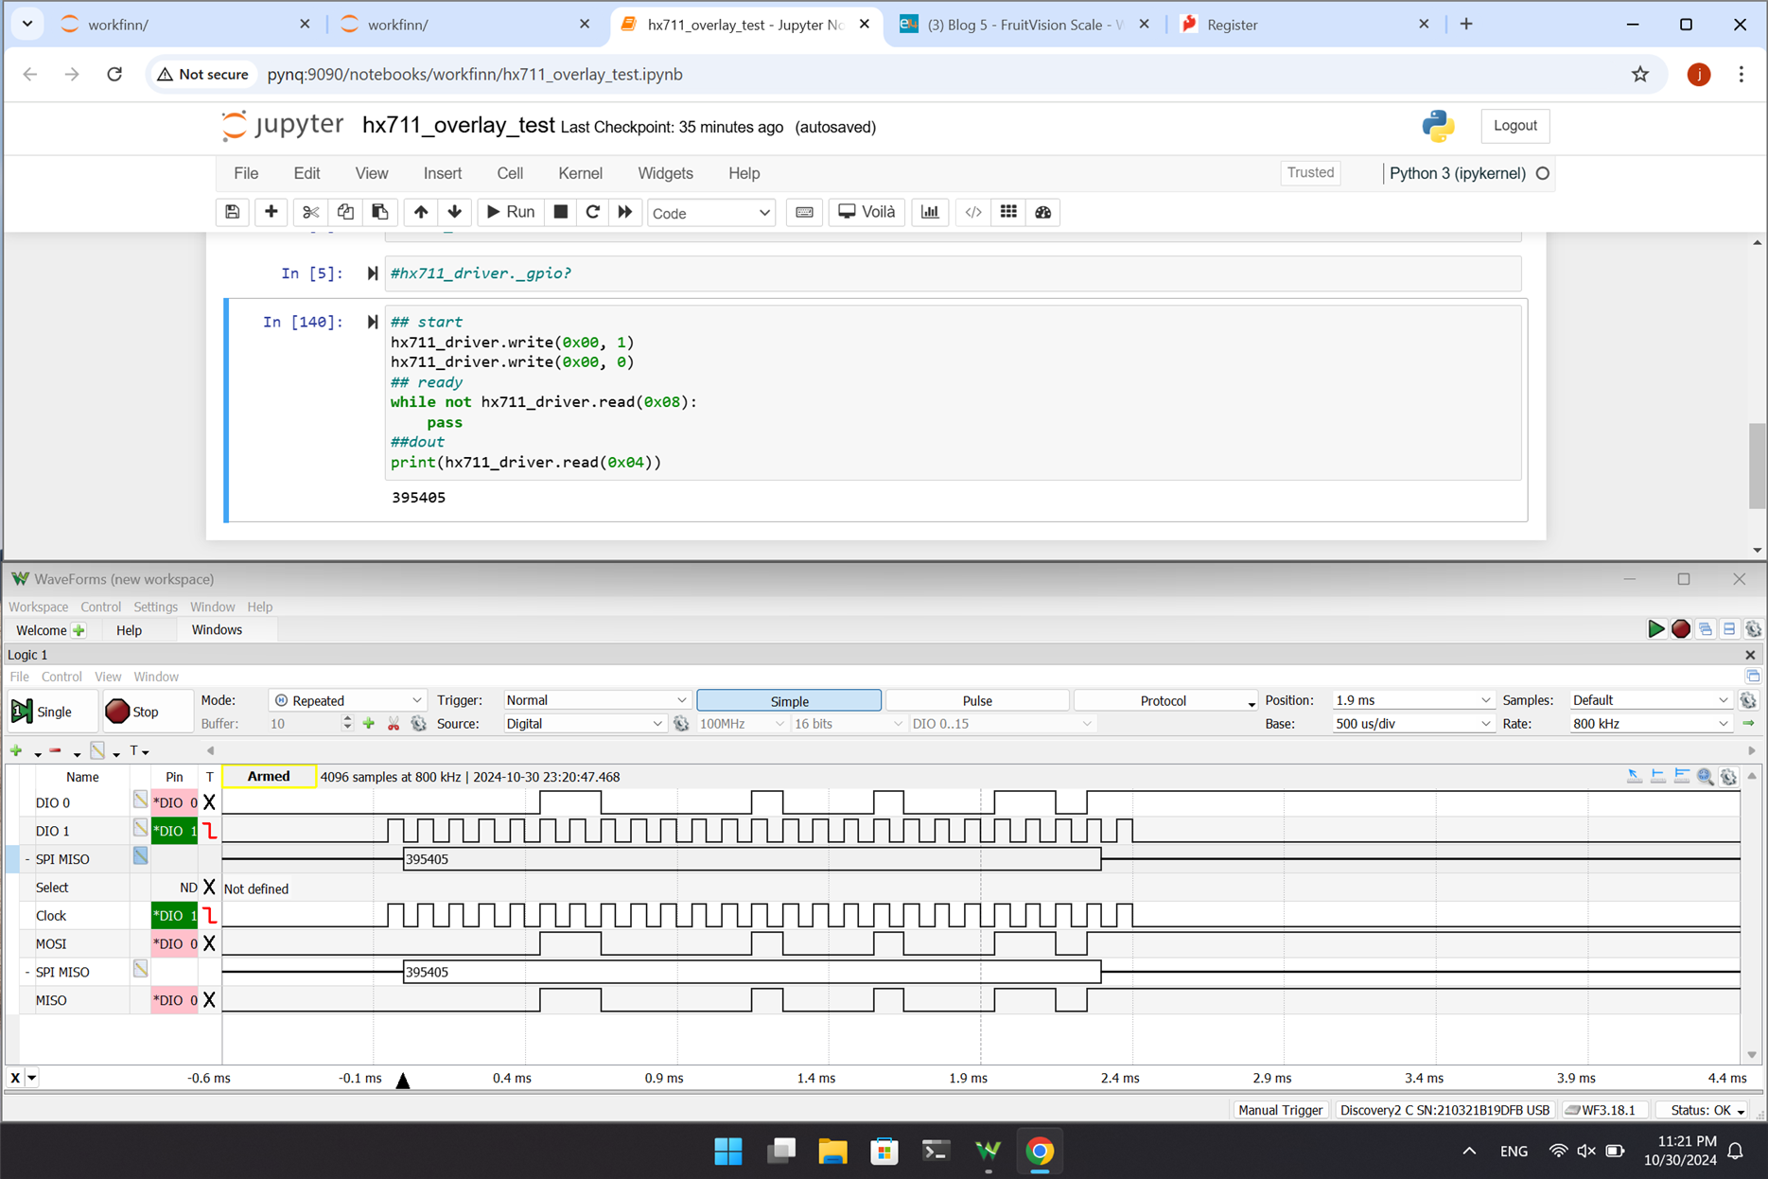Insert a new cell with the plus icon
This screenshot has height=1179, width=1768.
271,212
